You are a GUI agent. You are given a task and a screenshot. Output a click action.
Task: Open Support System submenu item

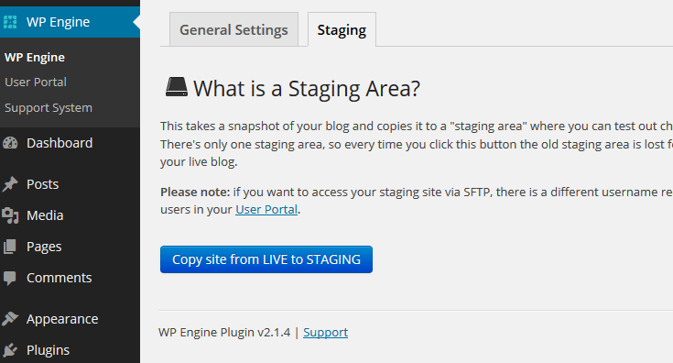(49, 108)
